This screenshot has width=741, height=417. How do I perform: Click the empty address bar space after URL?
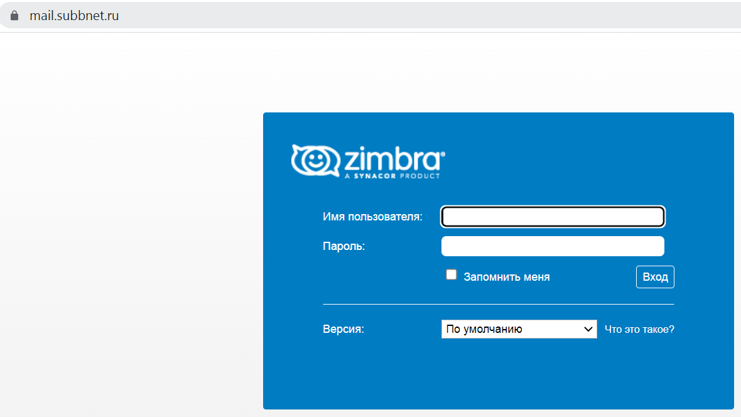click(x=425, y=16)
